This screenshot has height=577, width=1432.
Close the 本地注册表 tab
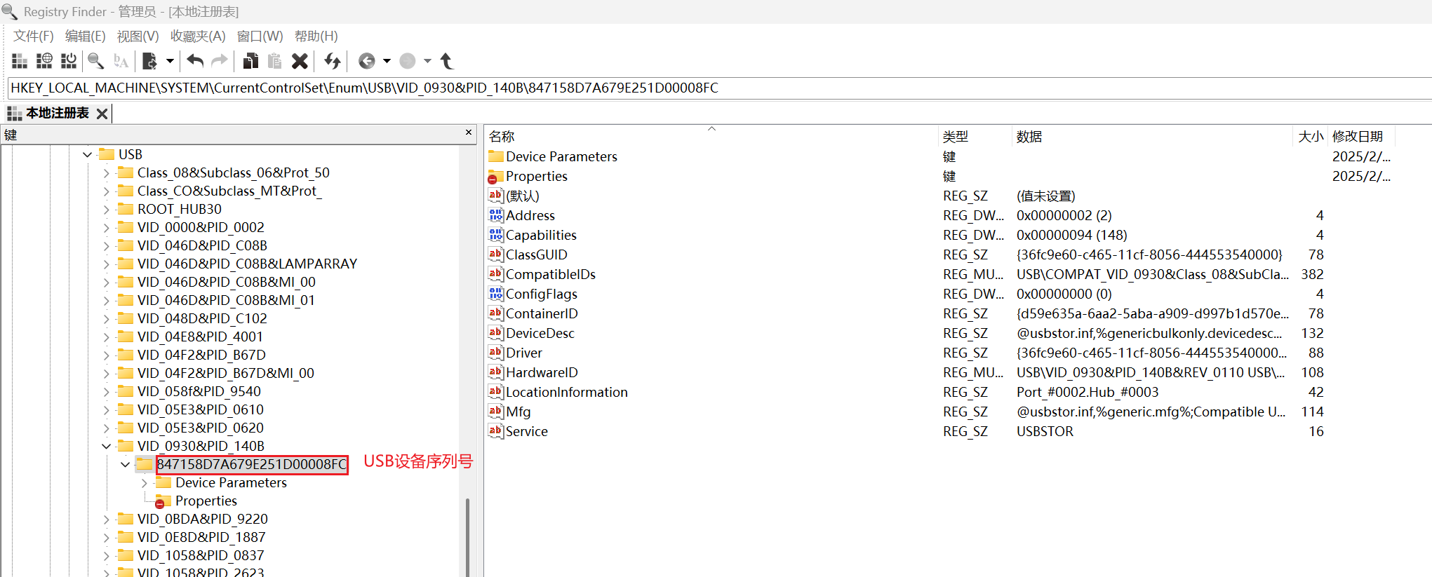pyautogui.click(x=102, y=114)
